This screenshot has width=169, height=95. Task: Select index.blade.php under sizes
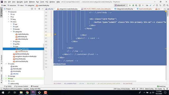(x=23, y=51)
